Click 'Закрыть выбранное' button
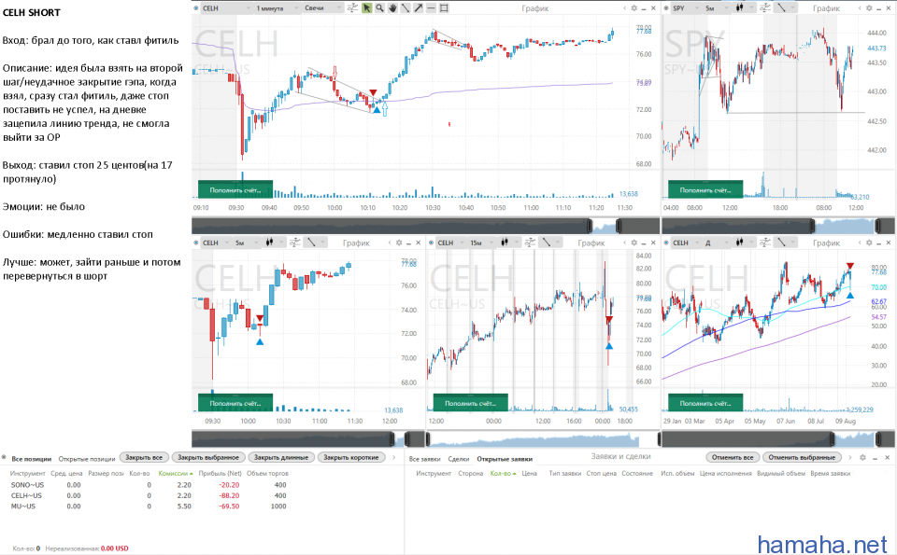The height and width of the screenshot is (555, 897). tap(208, 457)
